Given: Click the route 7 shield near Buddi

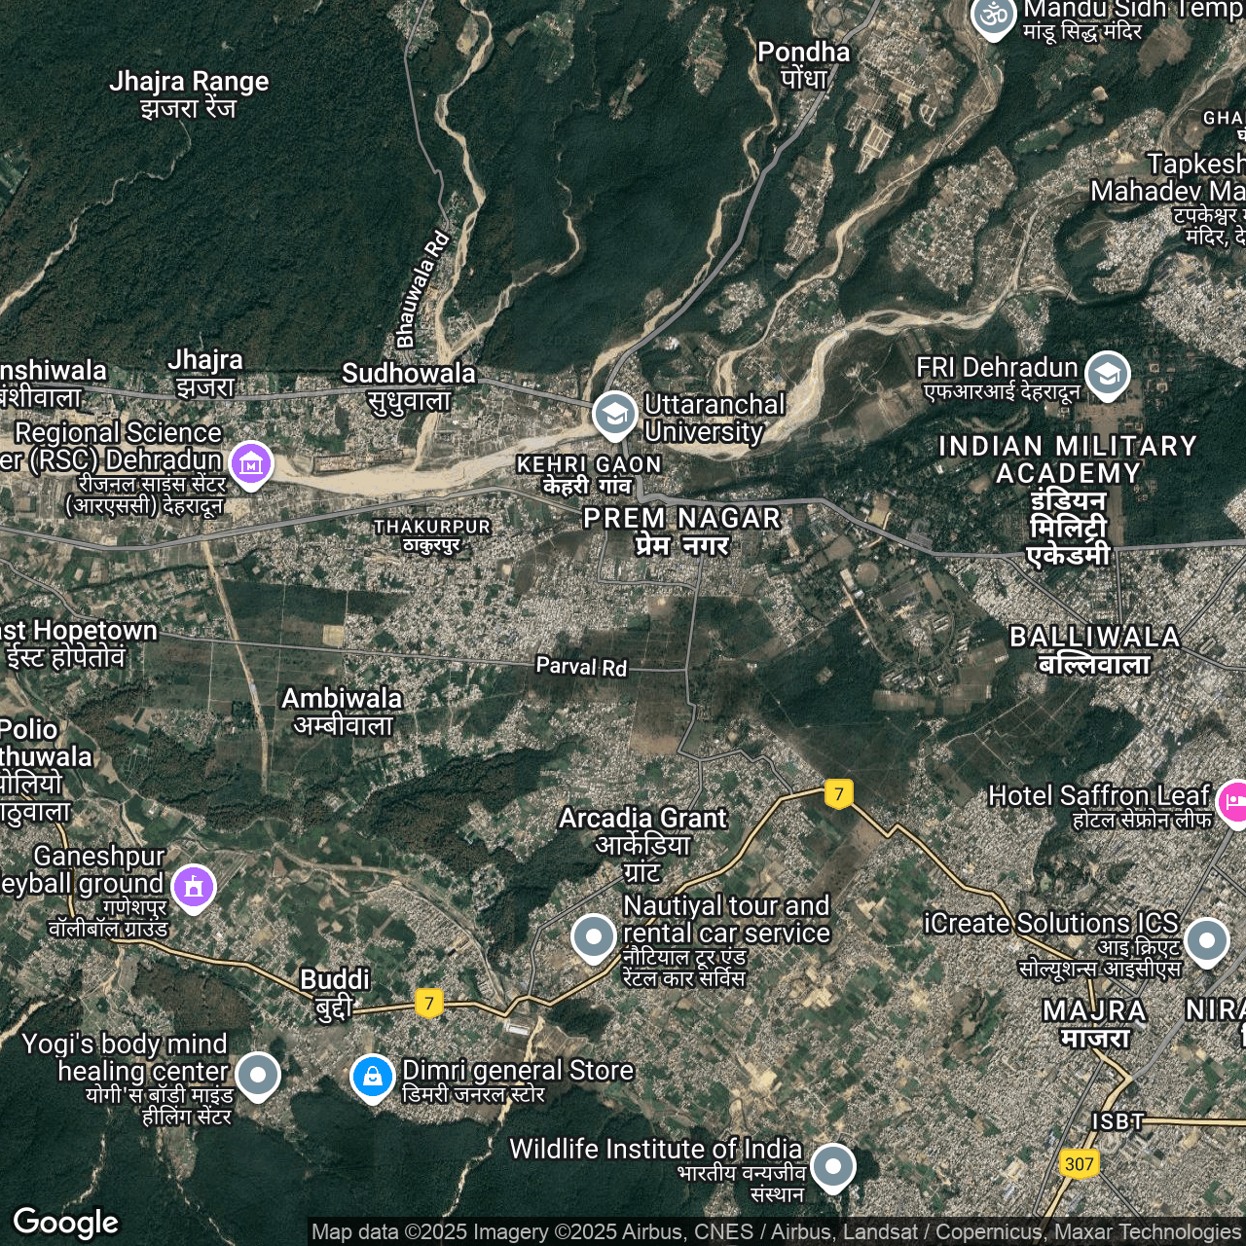Looking at the screenshot, I should click(429, 1004).
